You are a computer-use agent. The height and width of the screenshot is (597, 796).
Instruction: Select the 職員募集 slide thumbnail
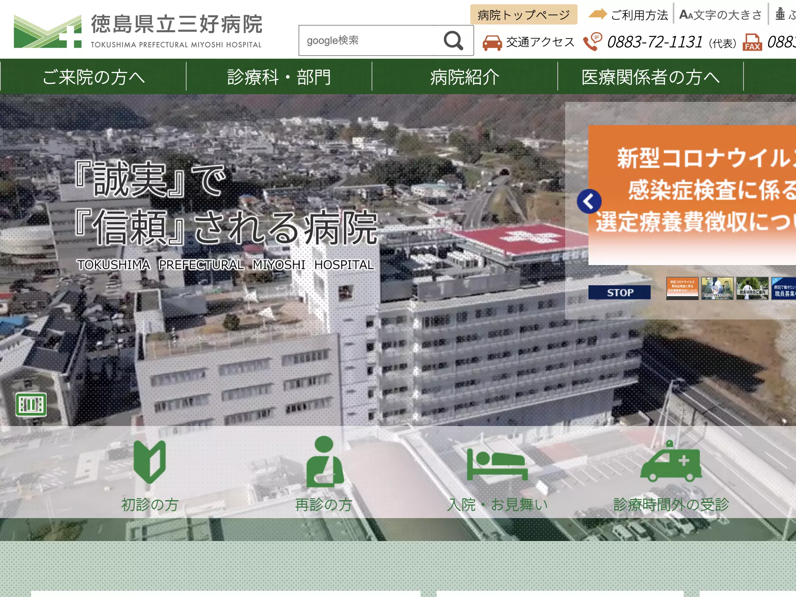(x=784, y=288)
